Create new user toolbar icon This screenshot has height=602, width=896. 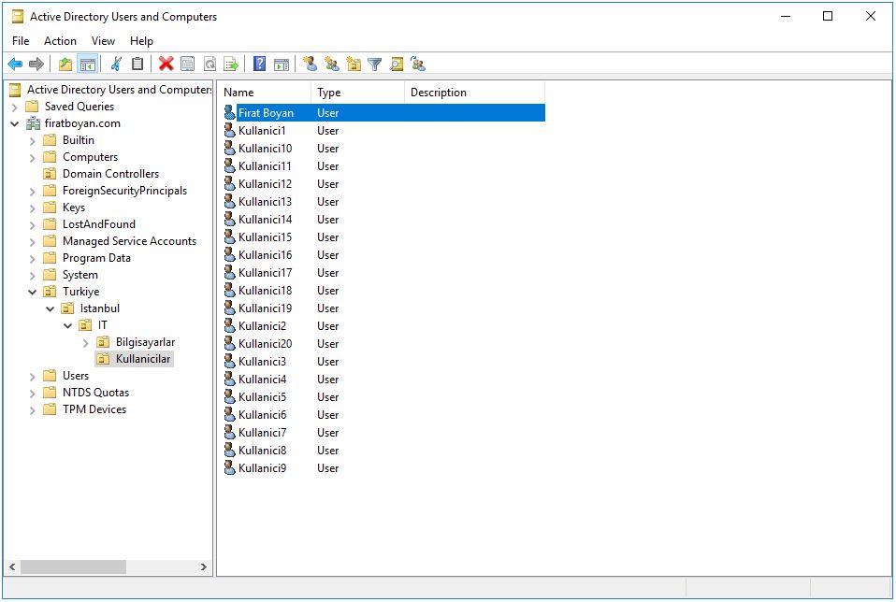coord(311,64)
